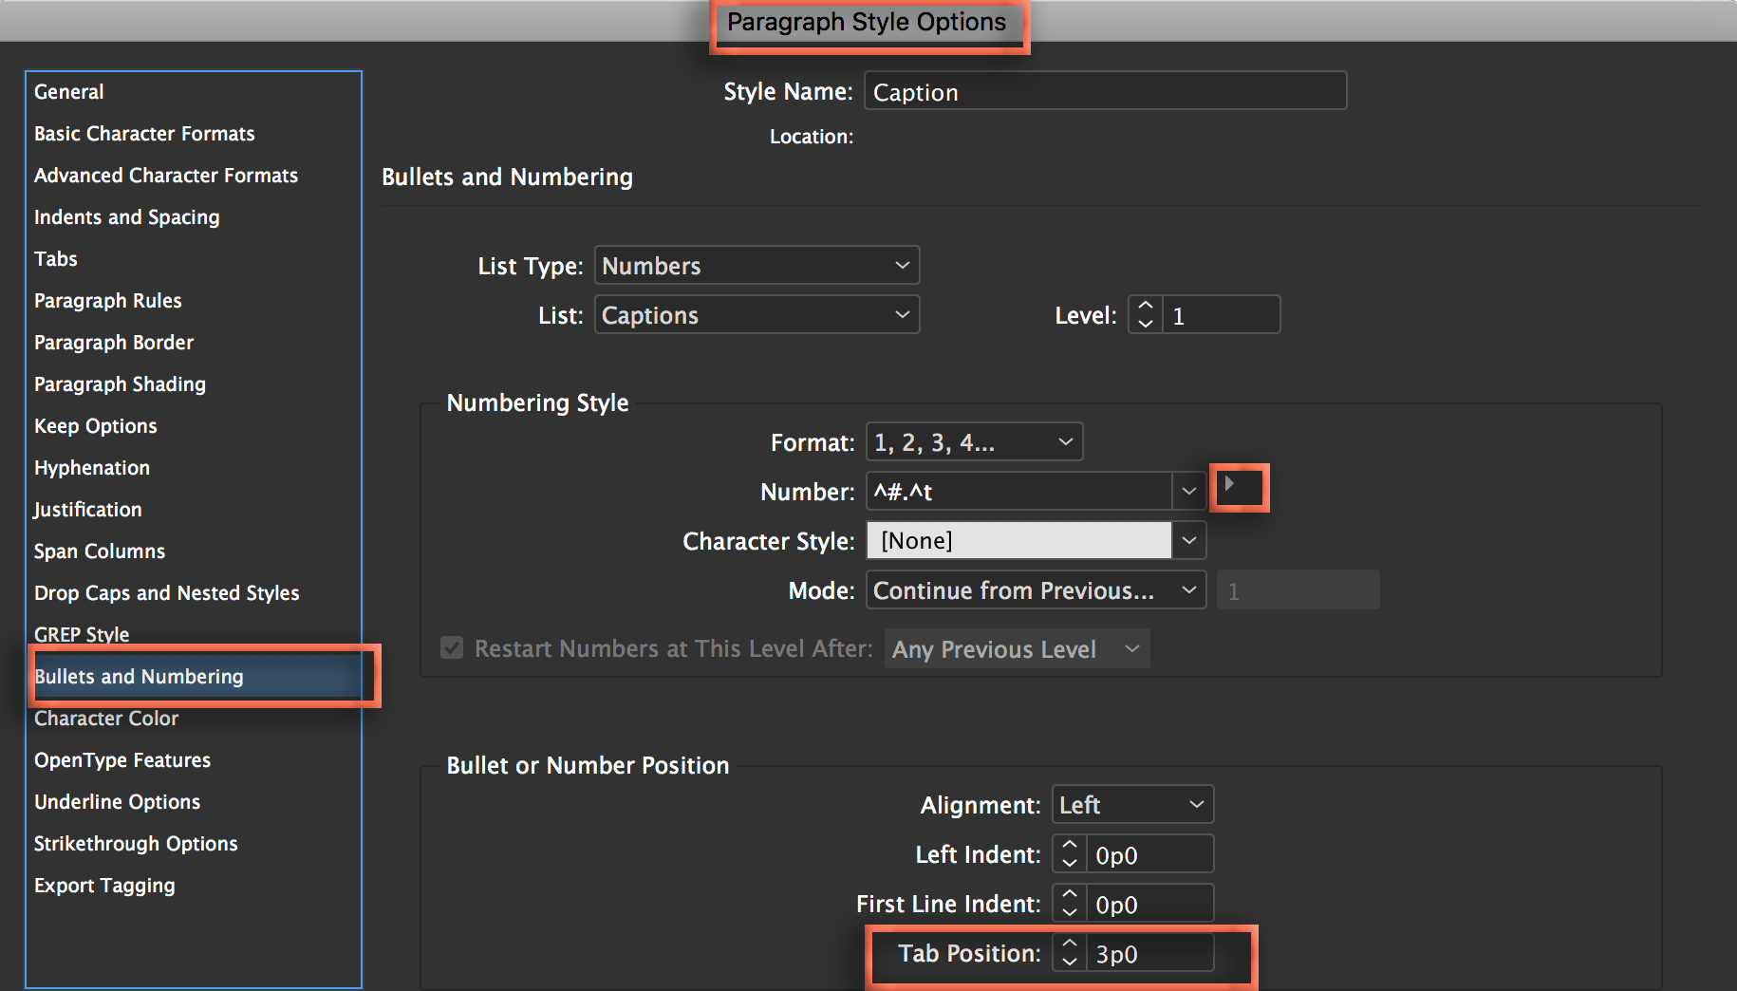
Task: Expand the numbering Format dropdown
Action: (974, 442)
